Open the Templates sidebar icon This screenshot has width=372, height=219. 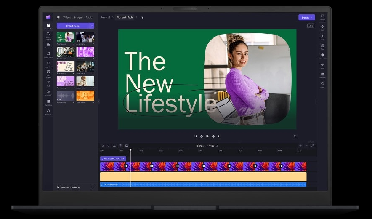(x=48, y=45)
